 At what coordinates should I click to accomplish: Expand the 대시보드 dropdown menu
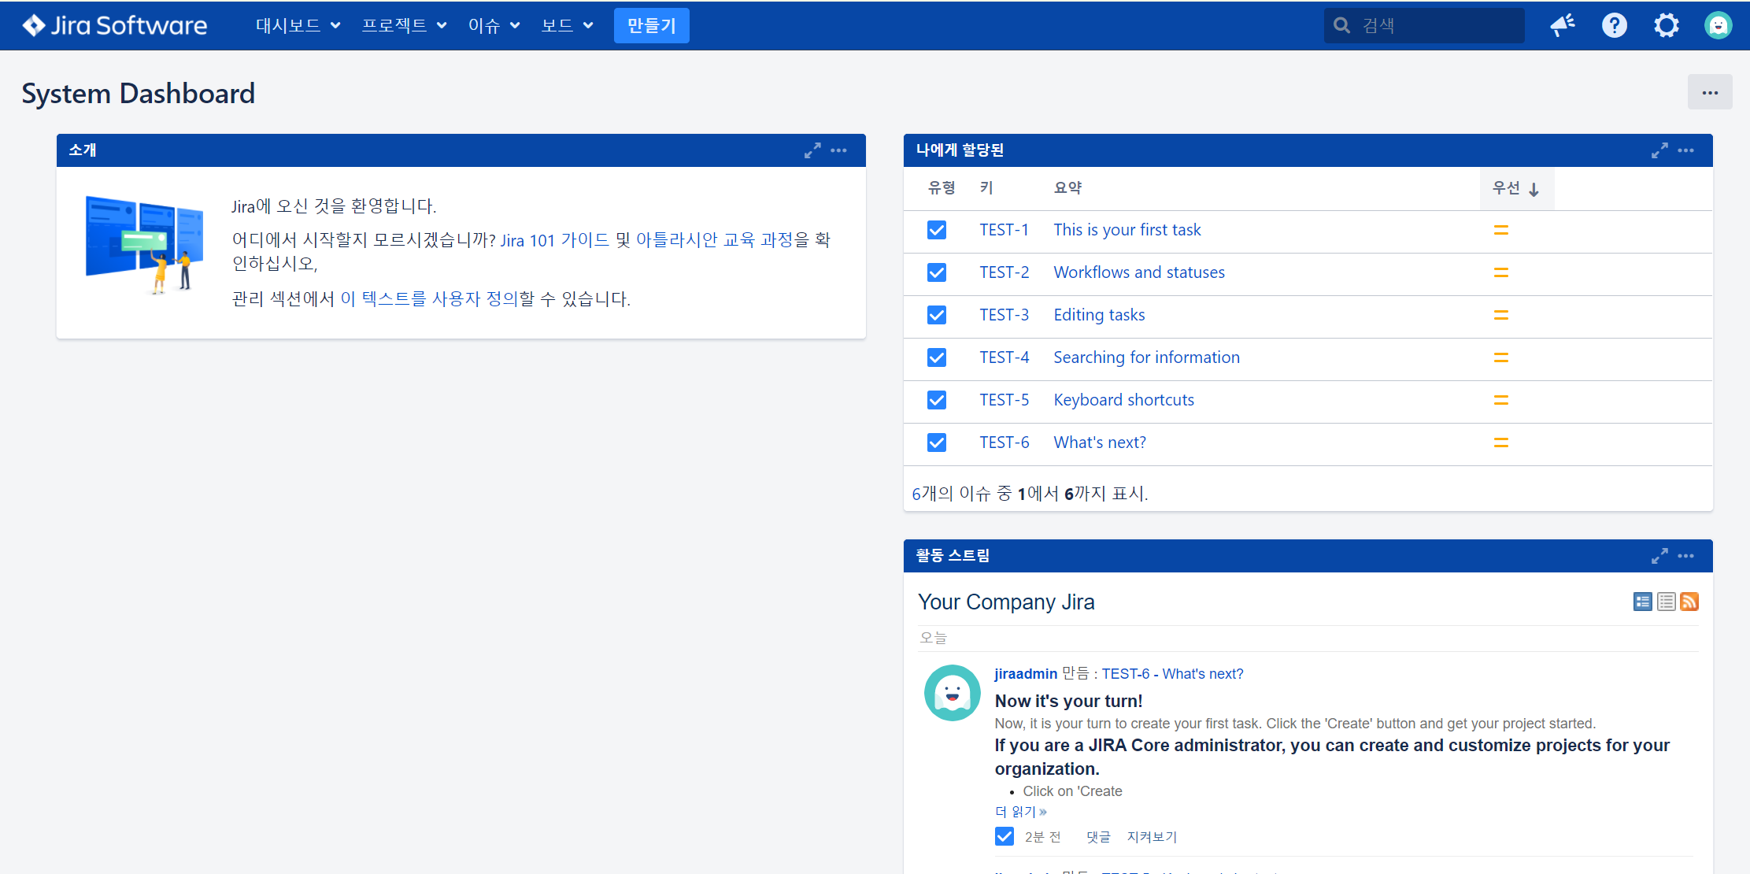pos(298,25)
